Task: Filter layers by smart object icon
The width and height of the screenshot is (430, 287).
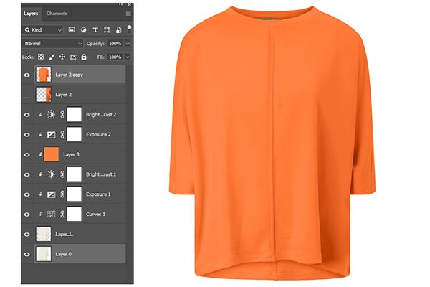Action: point(118,30)
